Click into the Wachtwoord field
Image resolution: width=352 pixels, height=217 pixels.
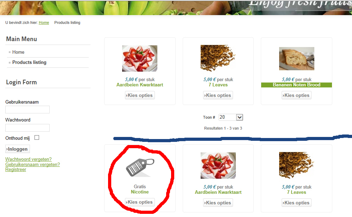click(27, 128)
